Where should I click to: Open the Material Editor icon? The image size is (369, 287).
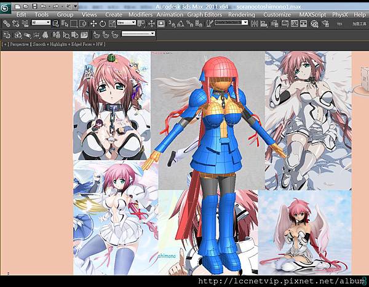pos(314,23)
